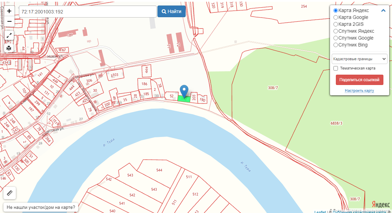Click the Leaflet attribution link

(x=320, y=212)
